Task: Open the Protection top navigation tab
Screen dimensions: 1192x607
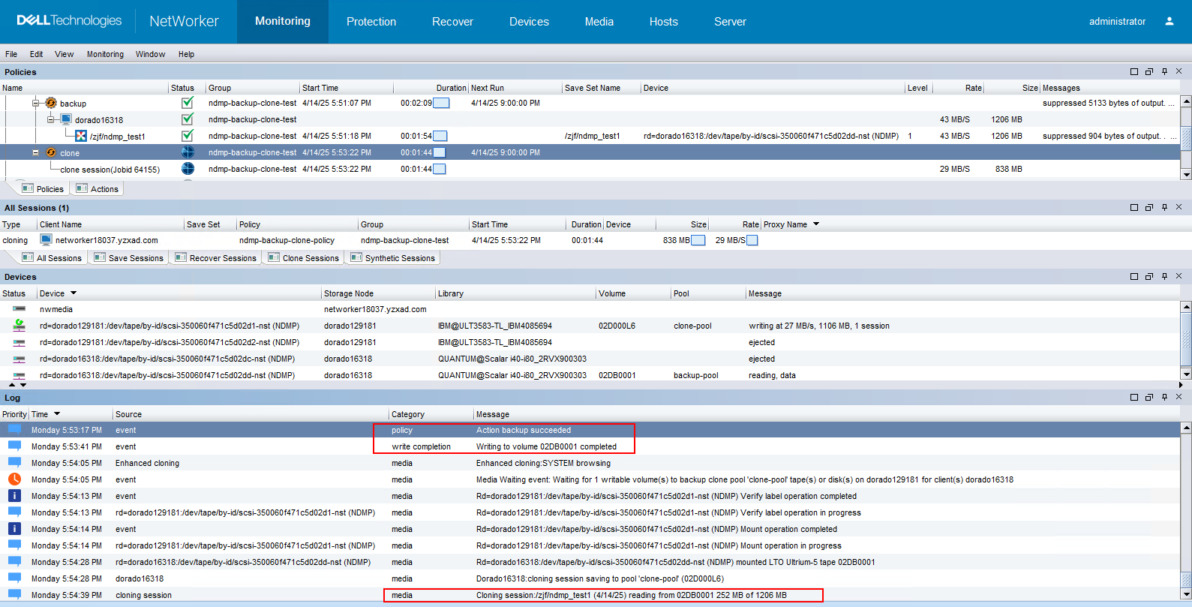Action: [x=371, y=22]
